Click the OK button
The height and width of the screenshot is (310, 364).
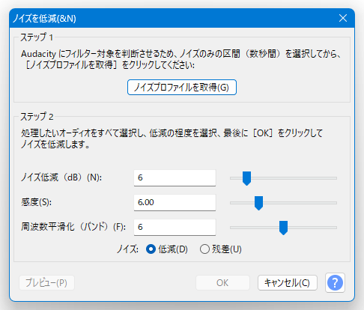tap(222, 283)
